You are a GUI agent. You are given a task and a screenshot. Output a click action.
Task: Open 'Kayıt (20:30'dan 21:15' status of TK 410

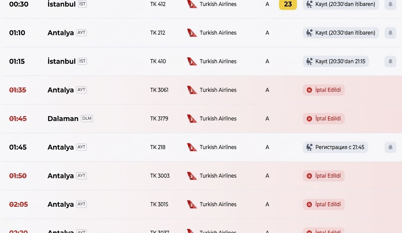click(x=336, y=61)
